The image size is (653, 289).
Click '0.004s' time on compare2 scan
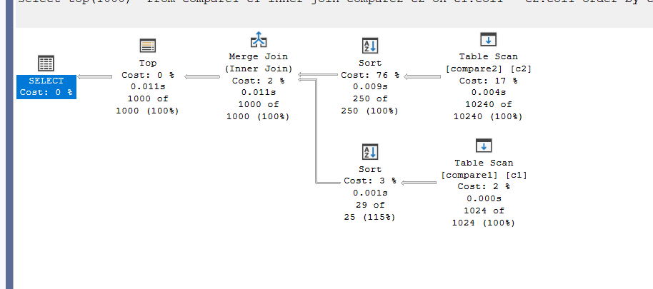pos(489,92)
